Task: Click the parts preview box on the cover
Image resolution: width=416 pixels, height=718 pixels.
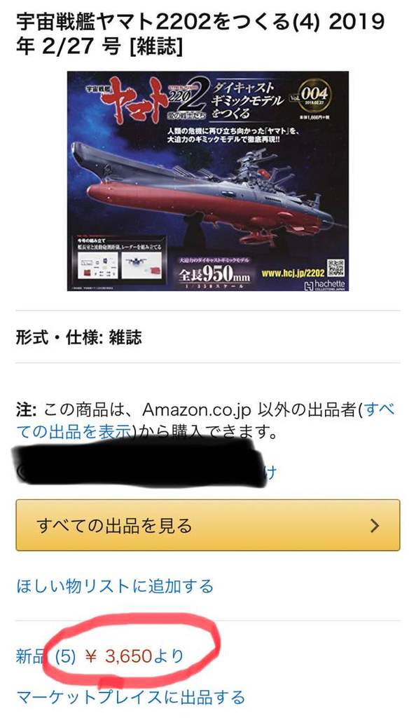Action: coord(118,263)
